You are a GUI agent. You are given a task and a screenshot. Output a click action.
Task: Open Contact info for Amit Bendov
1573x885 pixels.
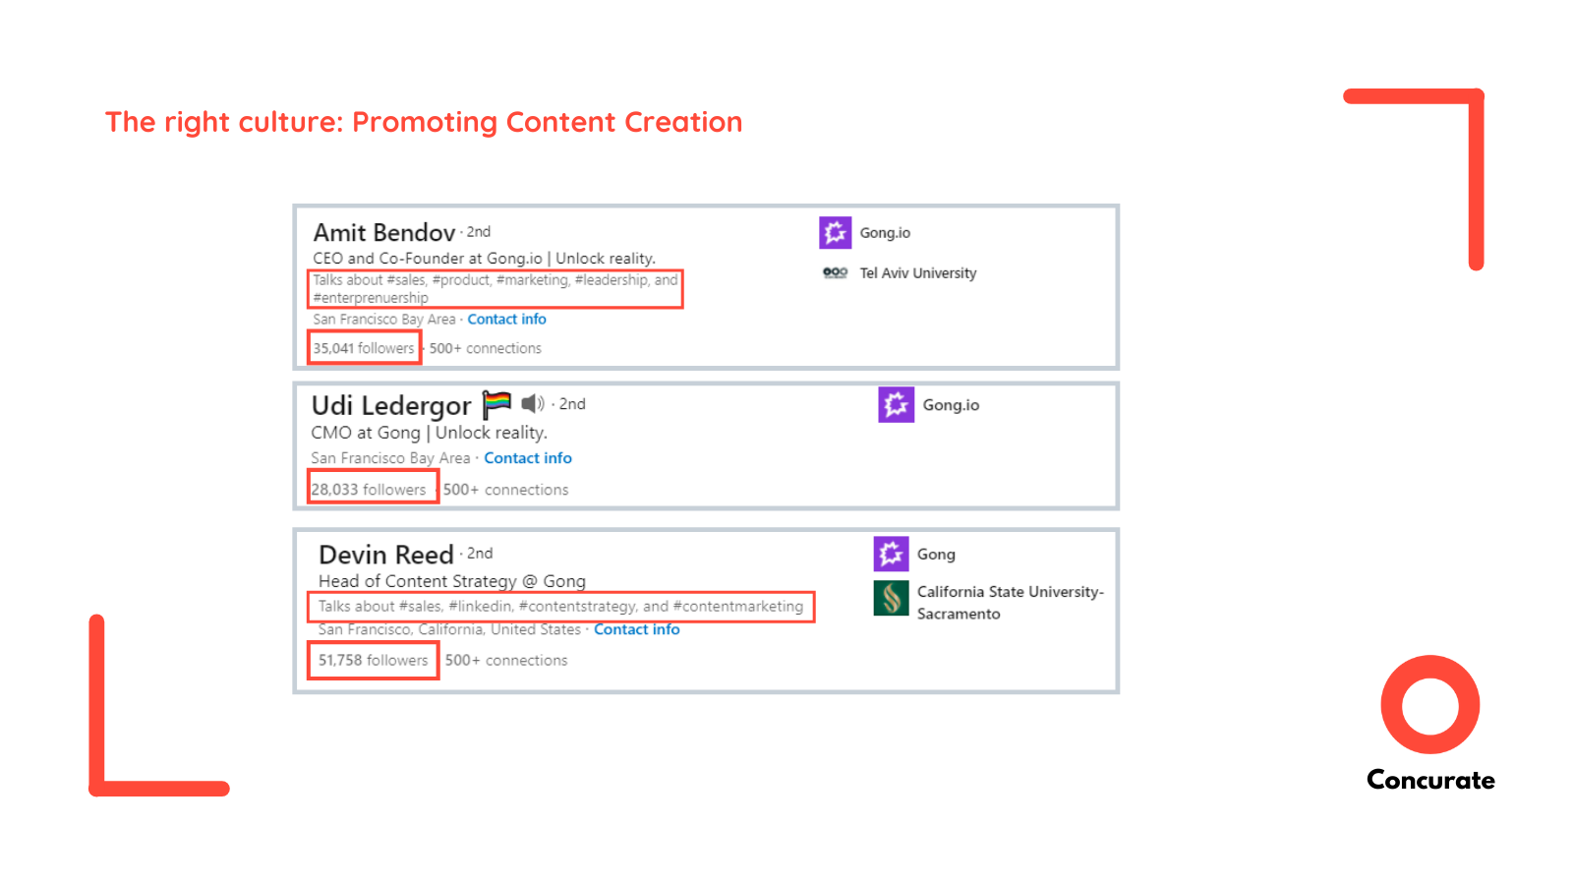506,319
